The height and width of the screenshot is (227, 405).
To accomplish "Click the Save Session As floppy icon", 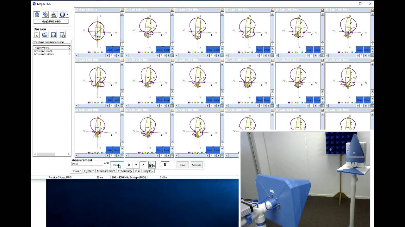I will pos(62,35).
